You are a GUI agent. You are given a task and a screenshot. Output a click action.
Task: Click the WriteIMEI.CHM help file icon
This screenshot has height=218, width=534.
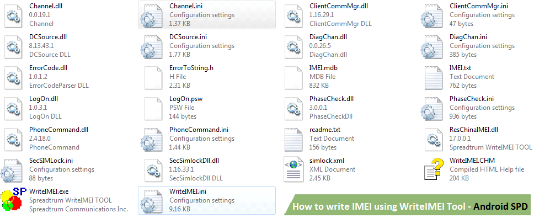[x=434, y=169]
